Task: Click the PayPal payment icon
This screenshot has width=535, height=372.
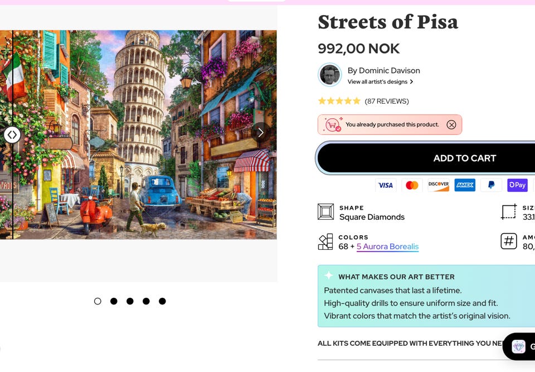Action: 492,185
